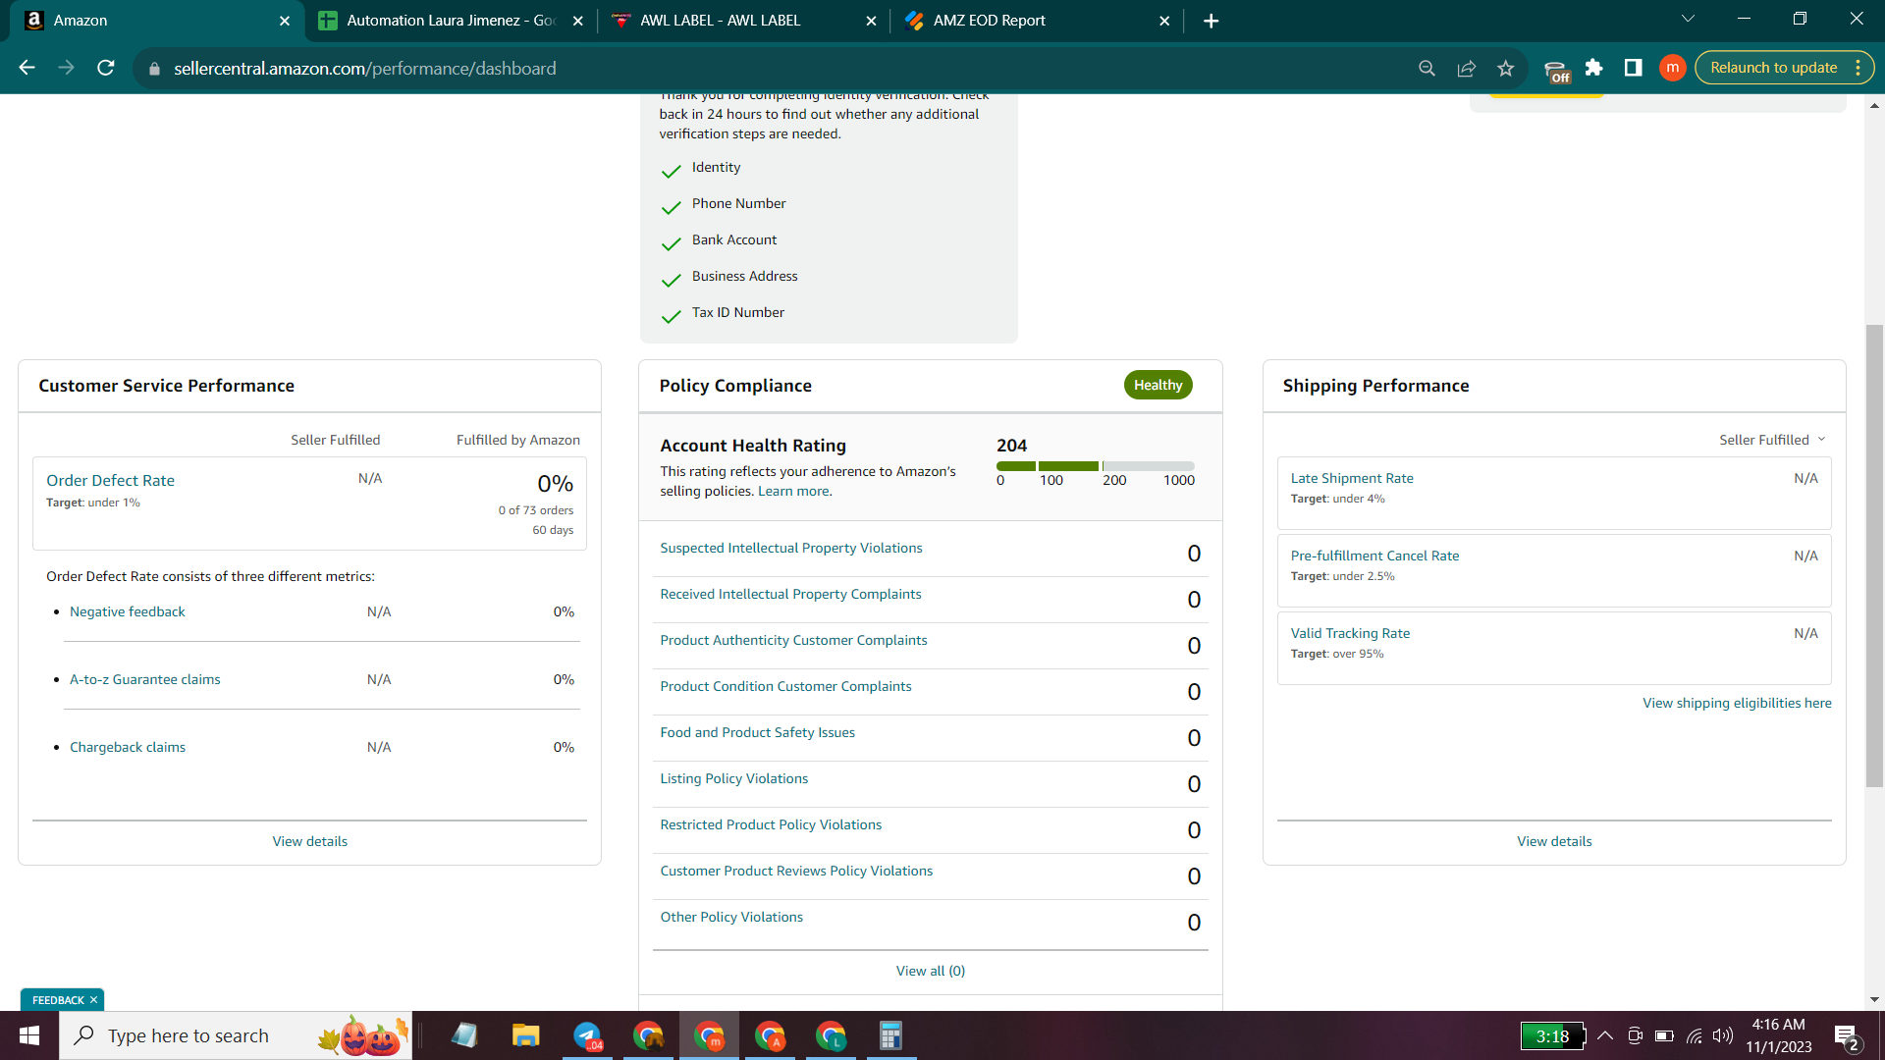
Task: Go back to the previous page
Action: pos(27,68)
